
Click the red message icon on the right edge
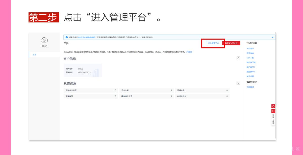pos(273,111)
